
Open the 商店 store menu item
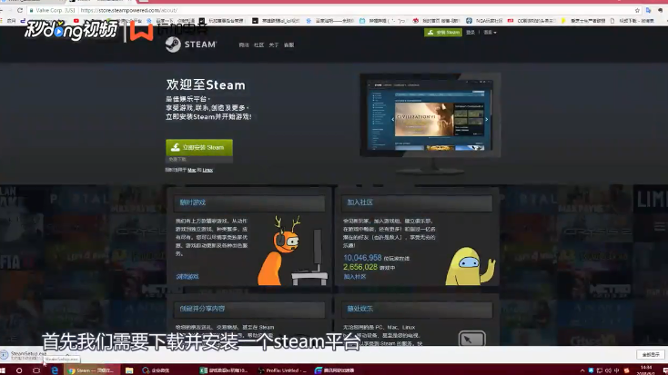point(244,45)
